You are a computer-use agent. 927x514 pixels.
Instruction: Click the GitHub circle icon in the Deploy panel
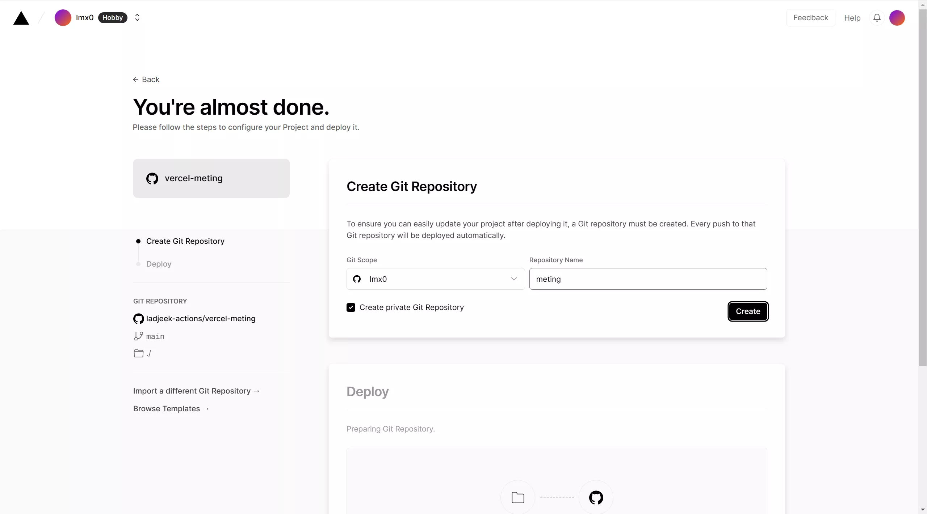[596, 497]
